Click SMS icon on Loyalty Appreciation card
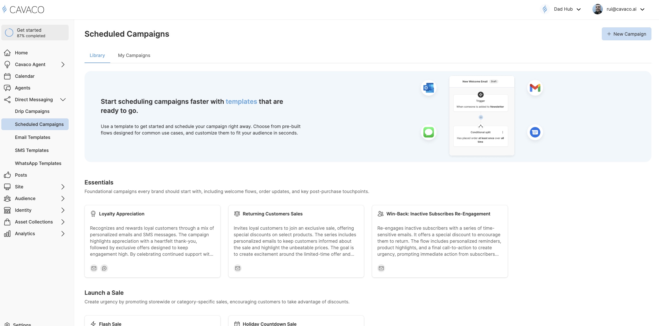The image size is (659, 326). pyautogui.click(x=104, y=268)
